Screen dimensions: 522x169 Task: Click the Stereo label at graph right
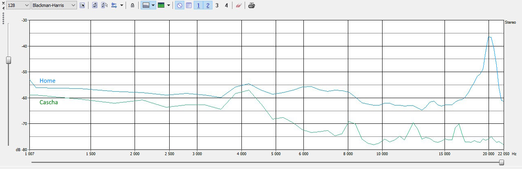[510, 22]
